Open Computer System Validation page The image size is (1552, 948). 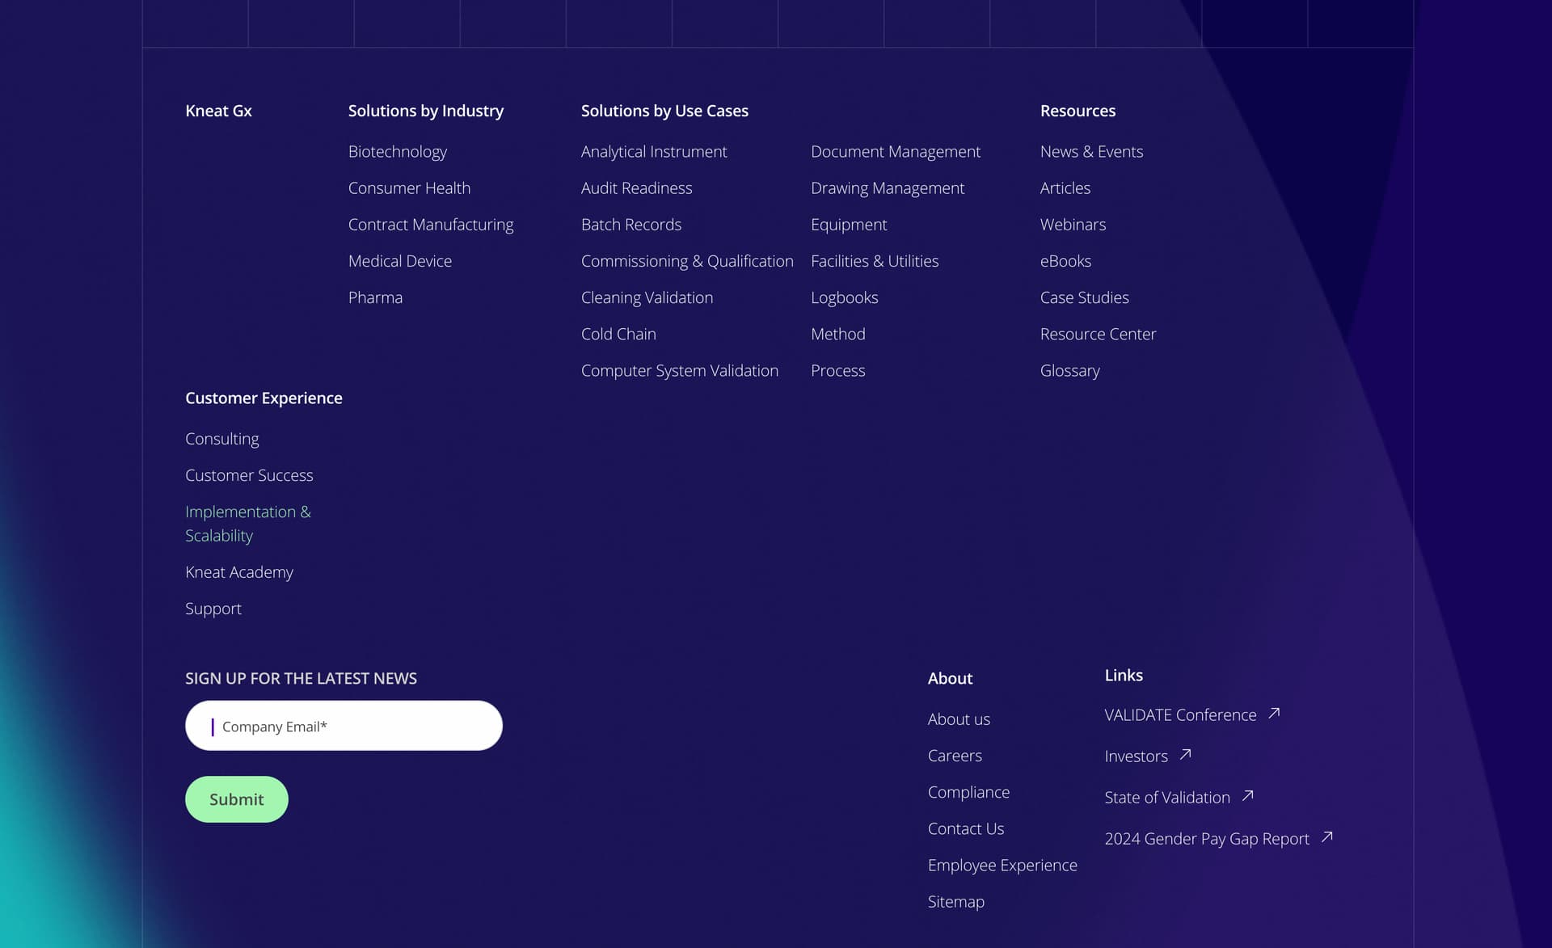(680, 370)
